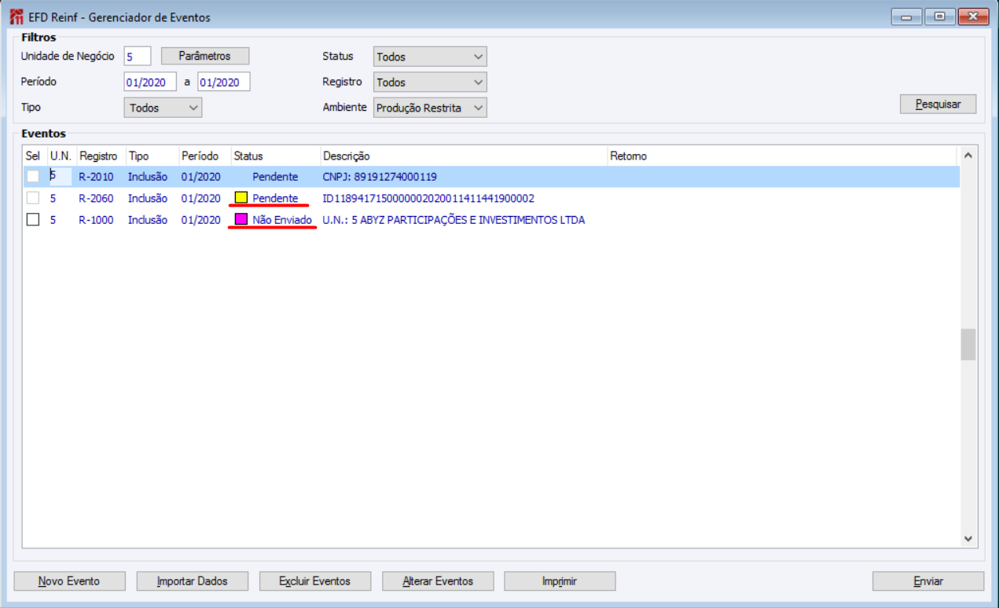Click the scroll down arrow in events list
The width and height of the screenshot is (999, 608).
pos(968,539)
